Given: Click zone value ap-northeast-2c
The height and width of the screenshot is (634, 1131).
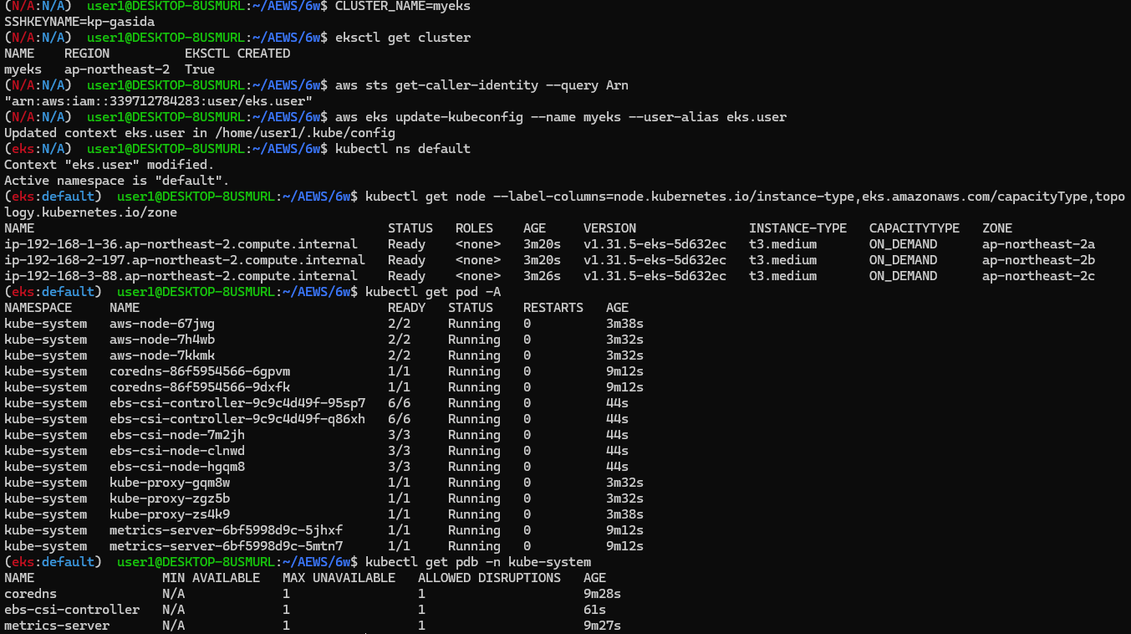Looking at the screenshot, I should [1039, 276].
